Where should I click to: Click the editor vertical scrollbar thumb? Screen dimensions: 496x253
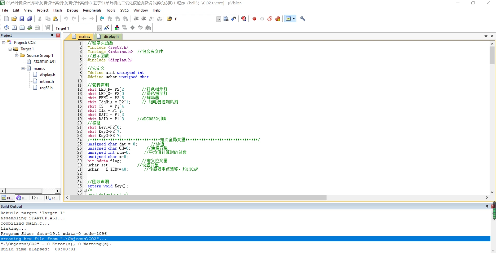[x=492, y=55]
